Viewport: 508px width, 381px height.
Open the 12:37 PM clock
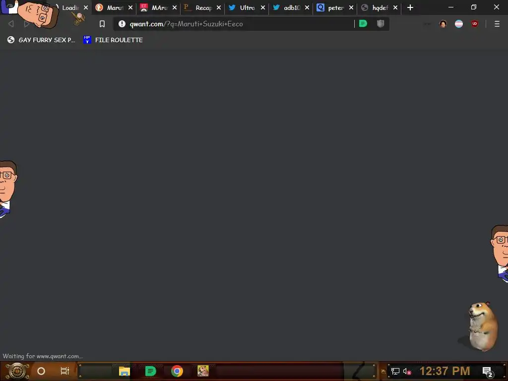444,371
